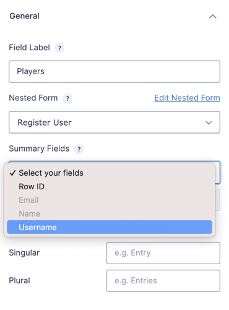Click the Field Label text label
Screen dimensions: 229x310
[29, 48]
